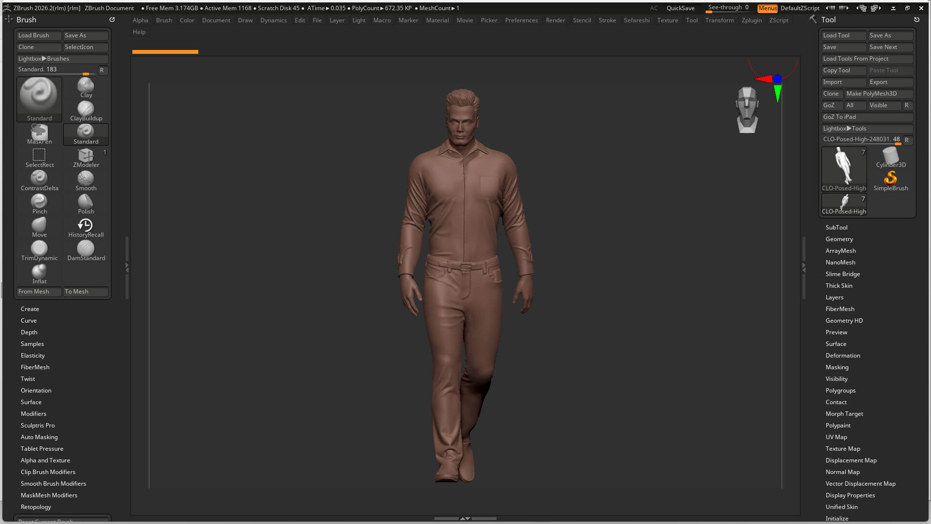
Task: Select the ClayBuildup brush
Action: coord(86,111)
